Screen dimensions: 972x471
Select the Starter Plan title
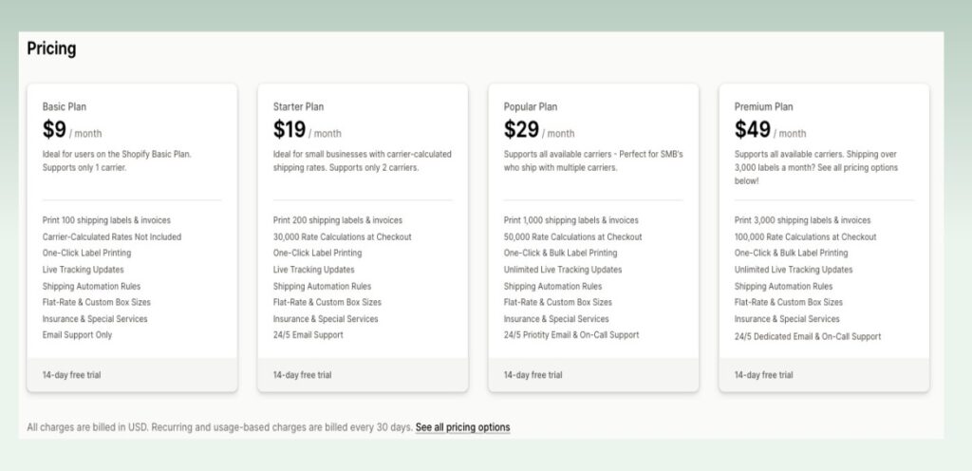point(298,106)
